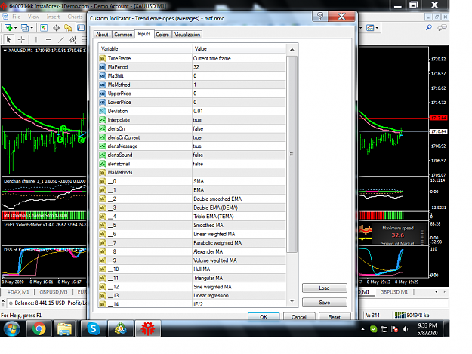Select the Equidistant Channel tool
This screenshot has height=354, width=472.
coord(73,39)
